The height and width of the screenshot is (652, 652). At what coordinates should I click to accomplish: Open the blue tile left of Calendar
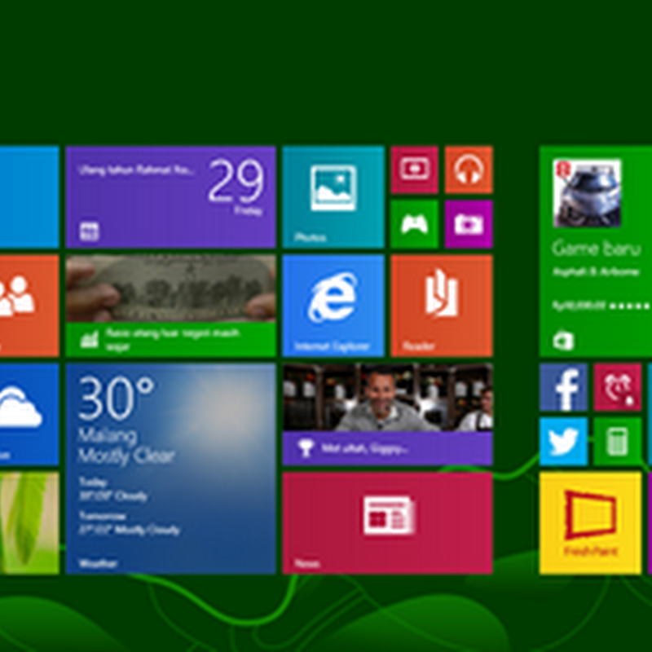[x=29, y=196]
